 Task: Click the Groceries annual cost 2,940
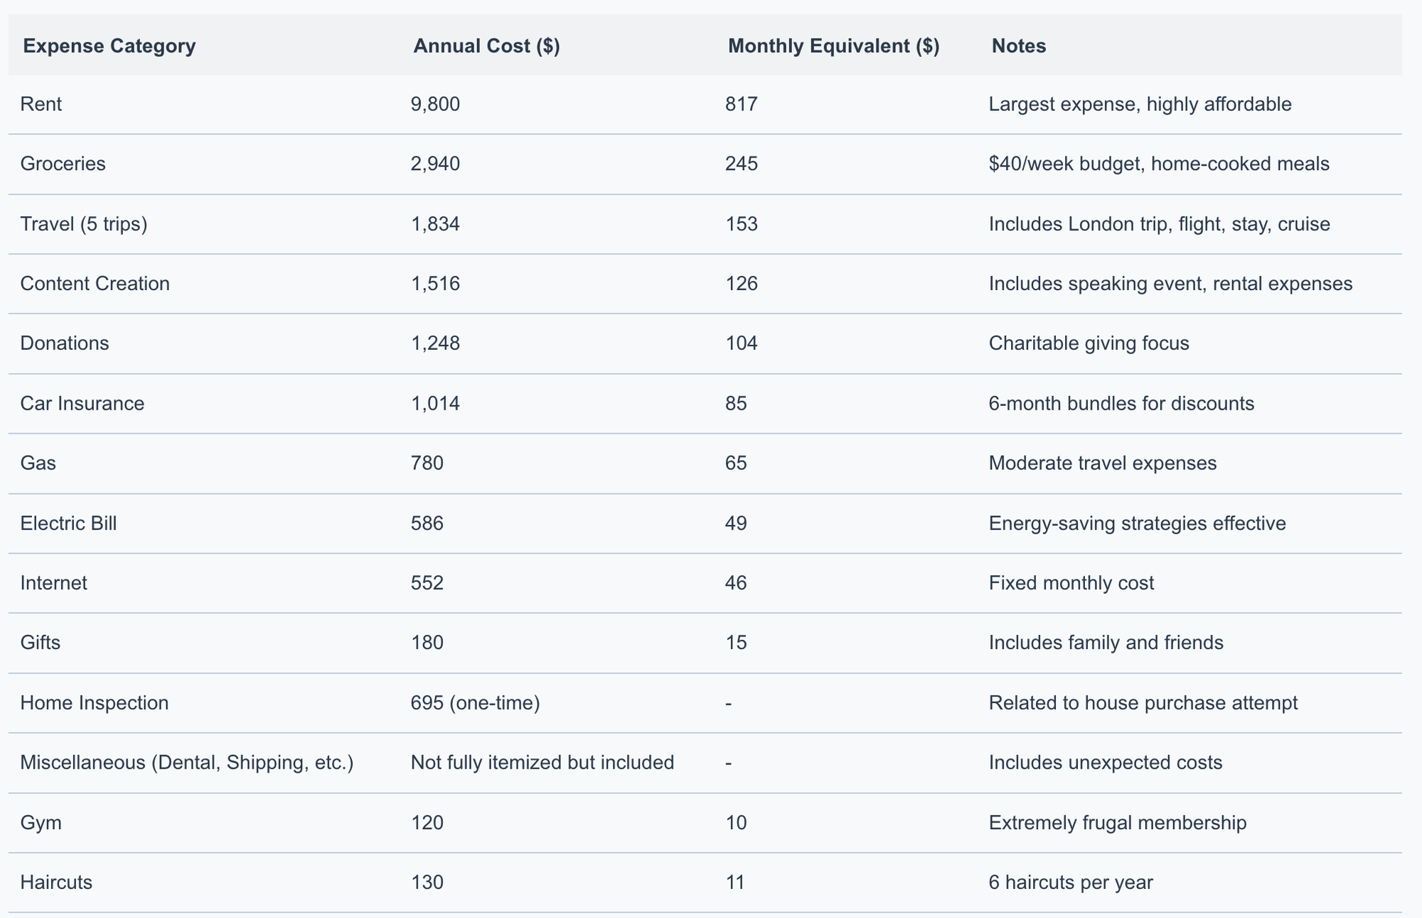pyautogui.click(x=435, y=164)
